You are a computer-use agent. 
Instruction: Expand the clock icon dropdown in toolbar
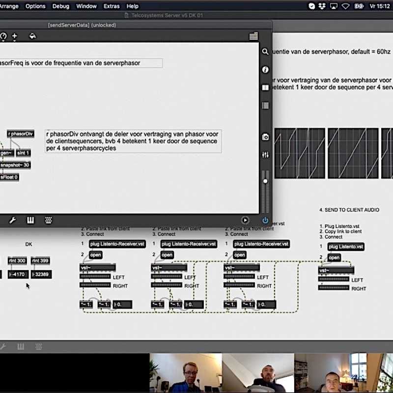point(3,36)
